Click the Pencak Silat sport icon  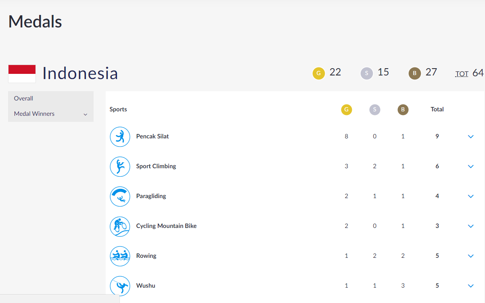point(120,137)
